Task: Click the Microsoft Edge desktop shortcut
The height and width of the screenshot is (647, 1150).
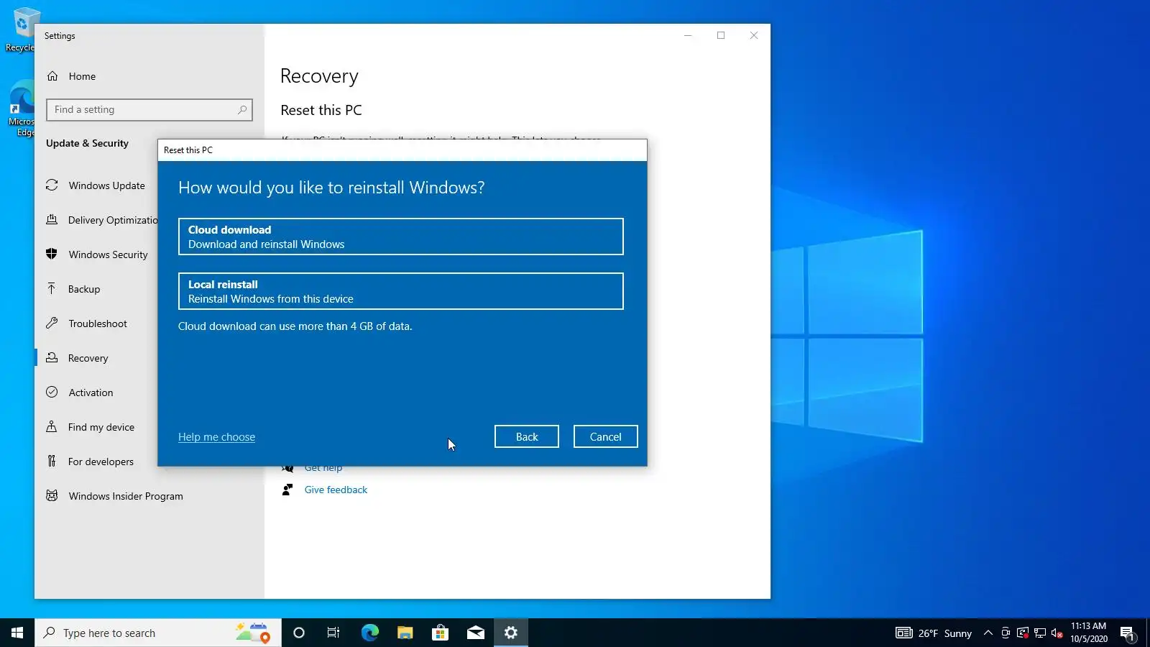Action: coord(22,108)
